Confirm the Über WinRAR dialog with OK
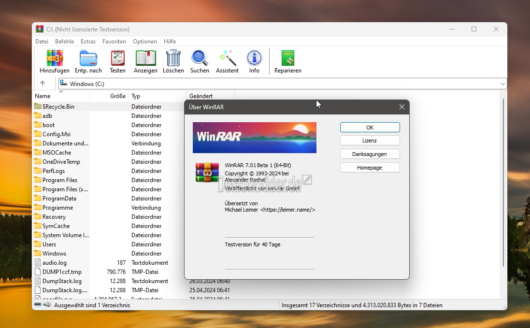 click(x=370, y=128)
